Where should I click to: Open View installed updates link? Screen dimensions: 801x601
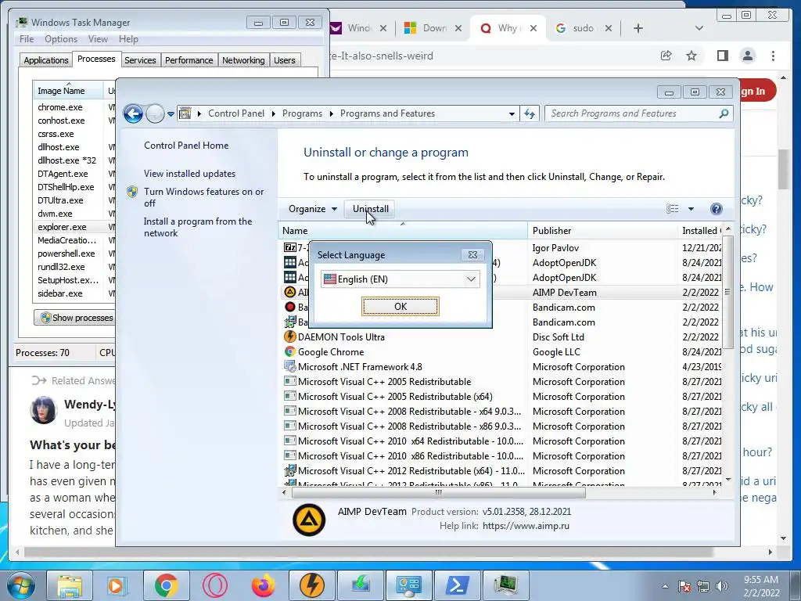pyautogui.click(x=189, y=173)
